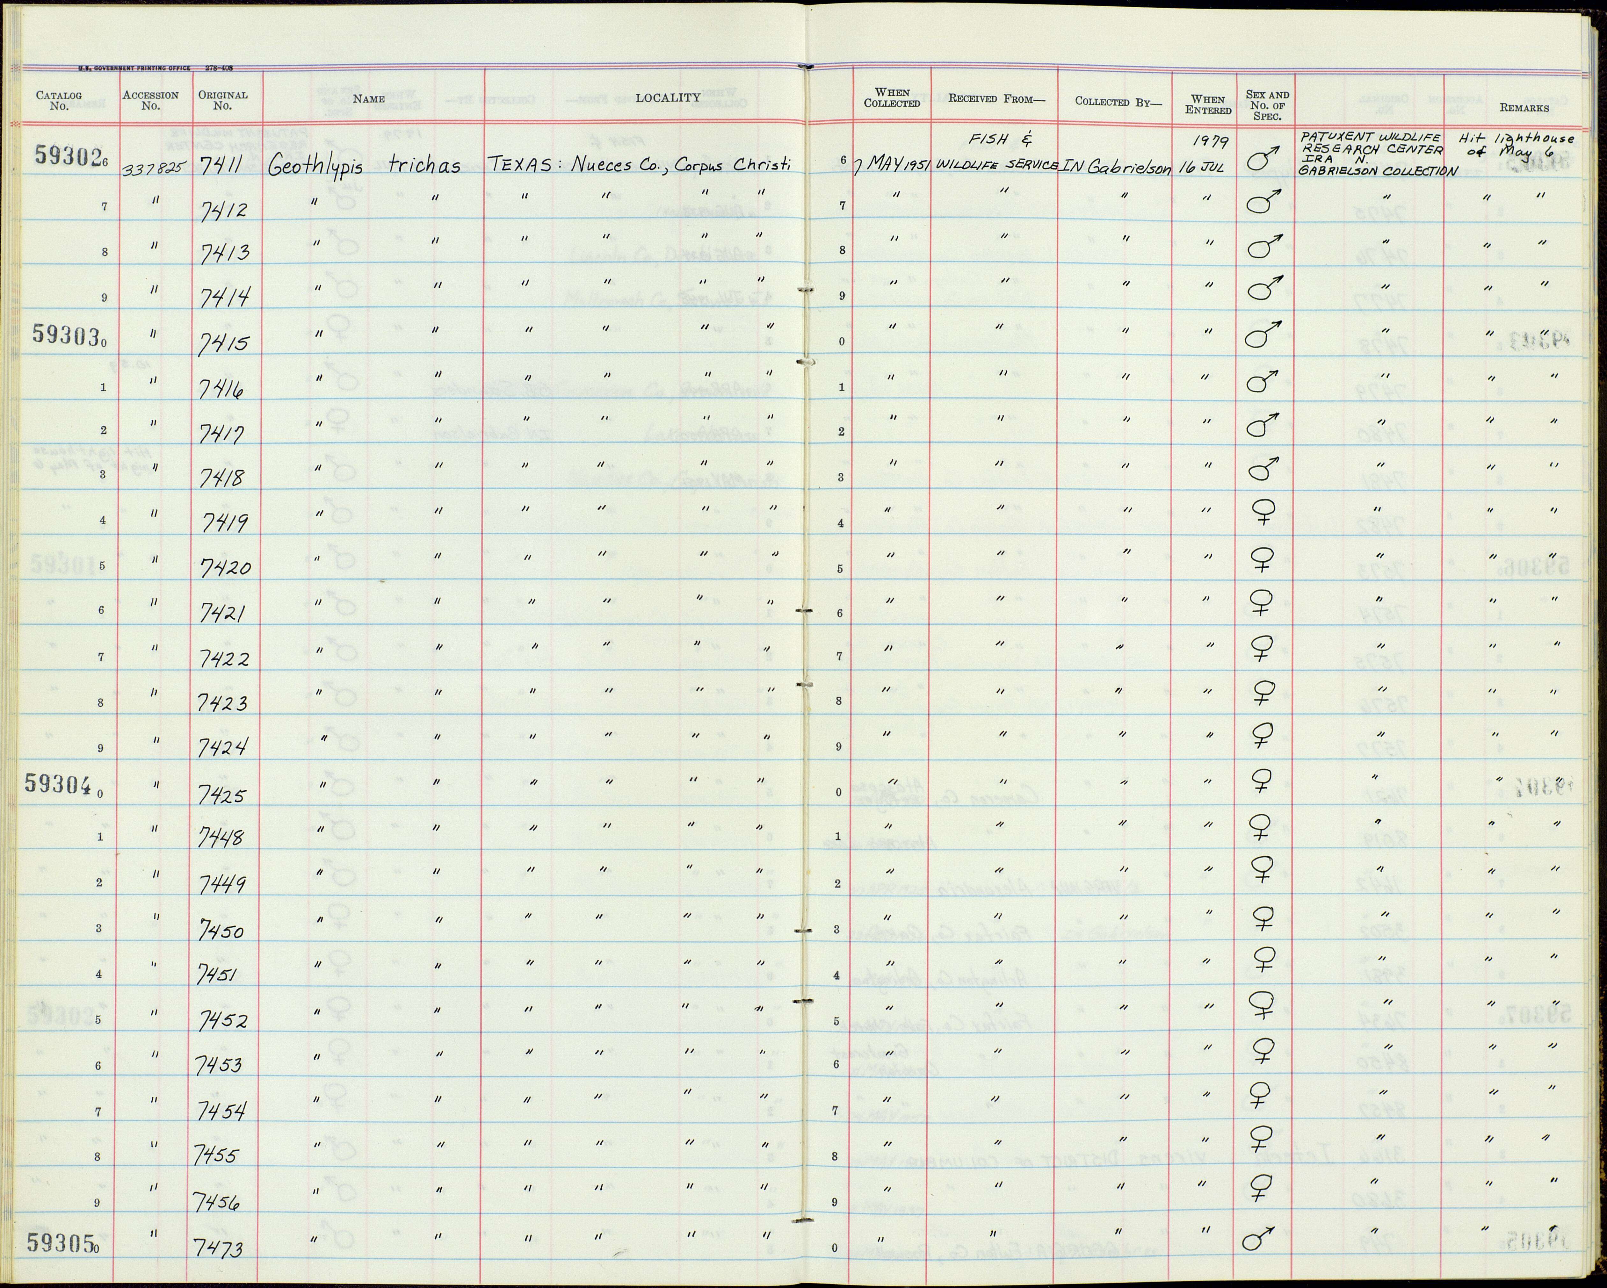The width and height of the screenshot is (1607, 1288).
Task: Click the 'Name' column header
Action: point(369,98)
